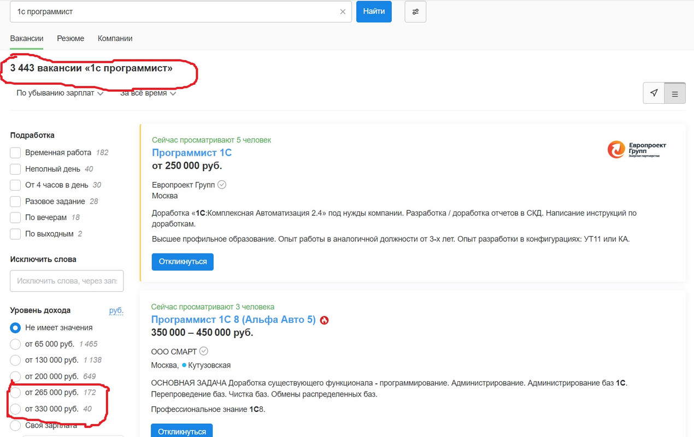This screenshot has height=437, width=694.
Task: Select the Своя зарплата radio option
Action: (15, 425)
